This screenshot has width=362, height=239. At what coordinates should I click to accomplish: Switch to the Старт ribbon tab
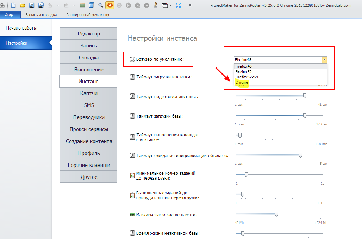click(x=10, y=14)
